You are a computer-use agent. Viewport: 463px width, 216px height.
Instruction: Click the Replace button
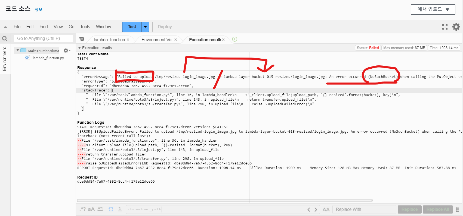pos(409,209)
